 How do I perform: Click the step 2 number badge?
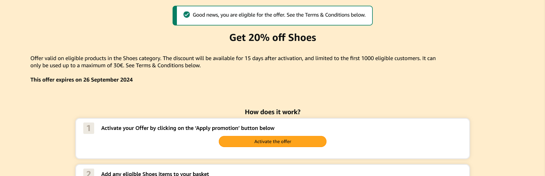pyautogui.click(x=88, y=173)
